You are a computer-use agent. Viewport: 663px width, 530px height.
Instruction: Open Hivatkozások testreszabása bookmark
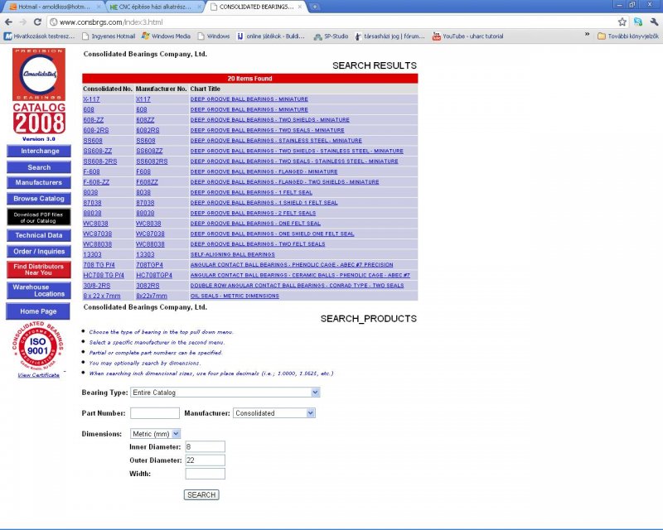click(x=39, y=36)
